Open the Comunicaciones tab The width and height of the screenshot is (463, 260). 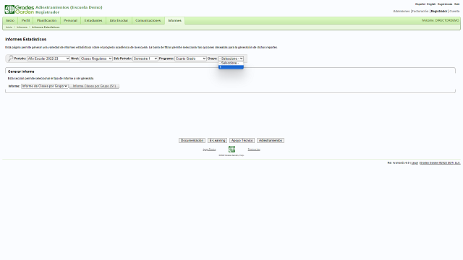(x=148, y=21)
